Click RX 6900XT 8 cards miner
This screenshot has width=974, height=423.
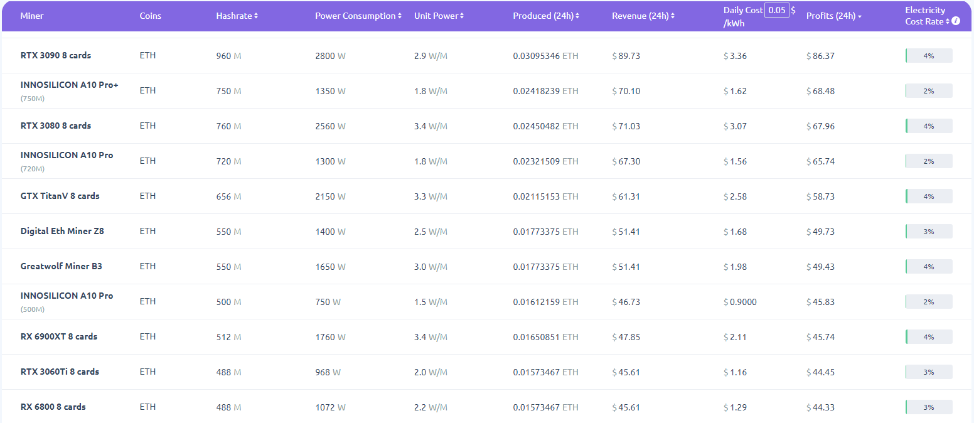click(x=59, y=336)
